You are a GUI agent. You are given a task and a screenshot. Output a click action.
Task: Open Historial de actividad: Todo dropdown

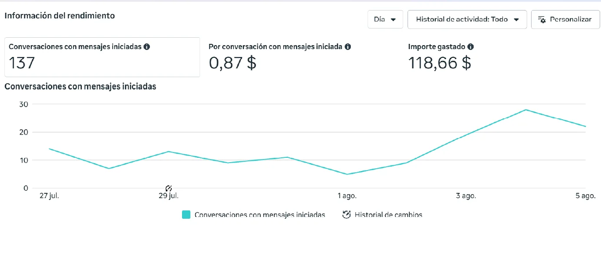pos(467,19)
